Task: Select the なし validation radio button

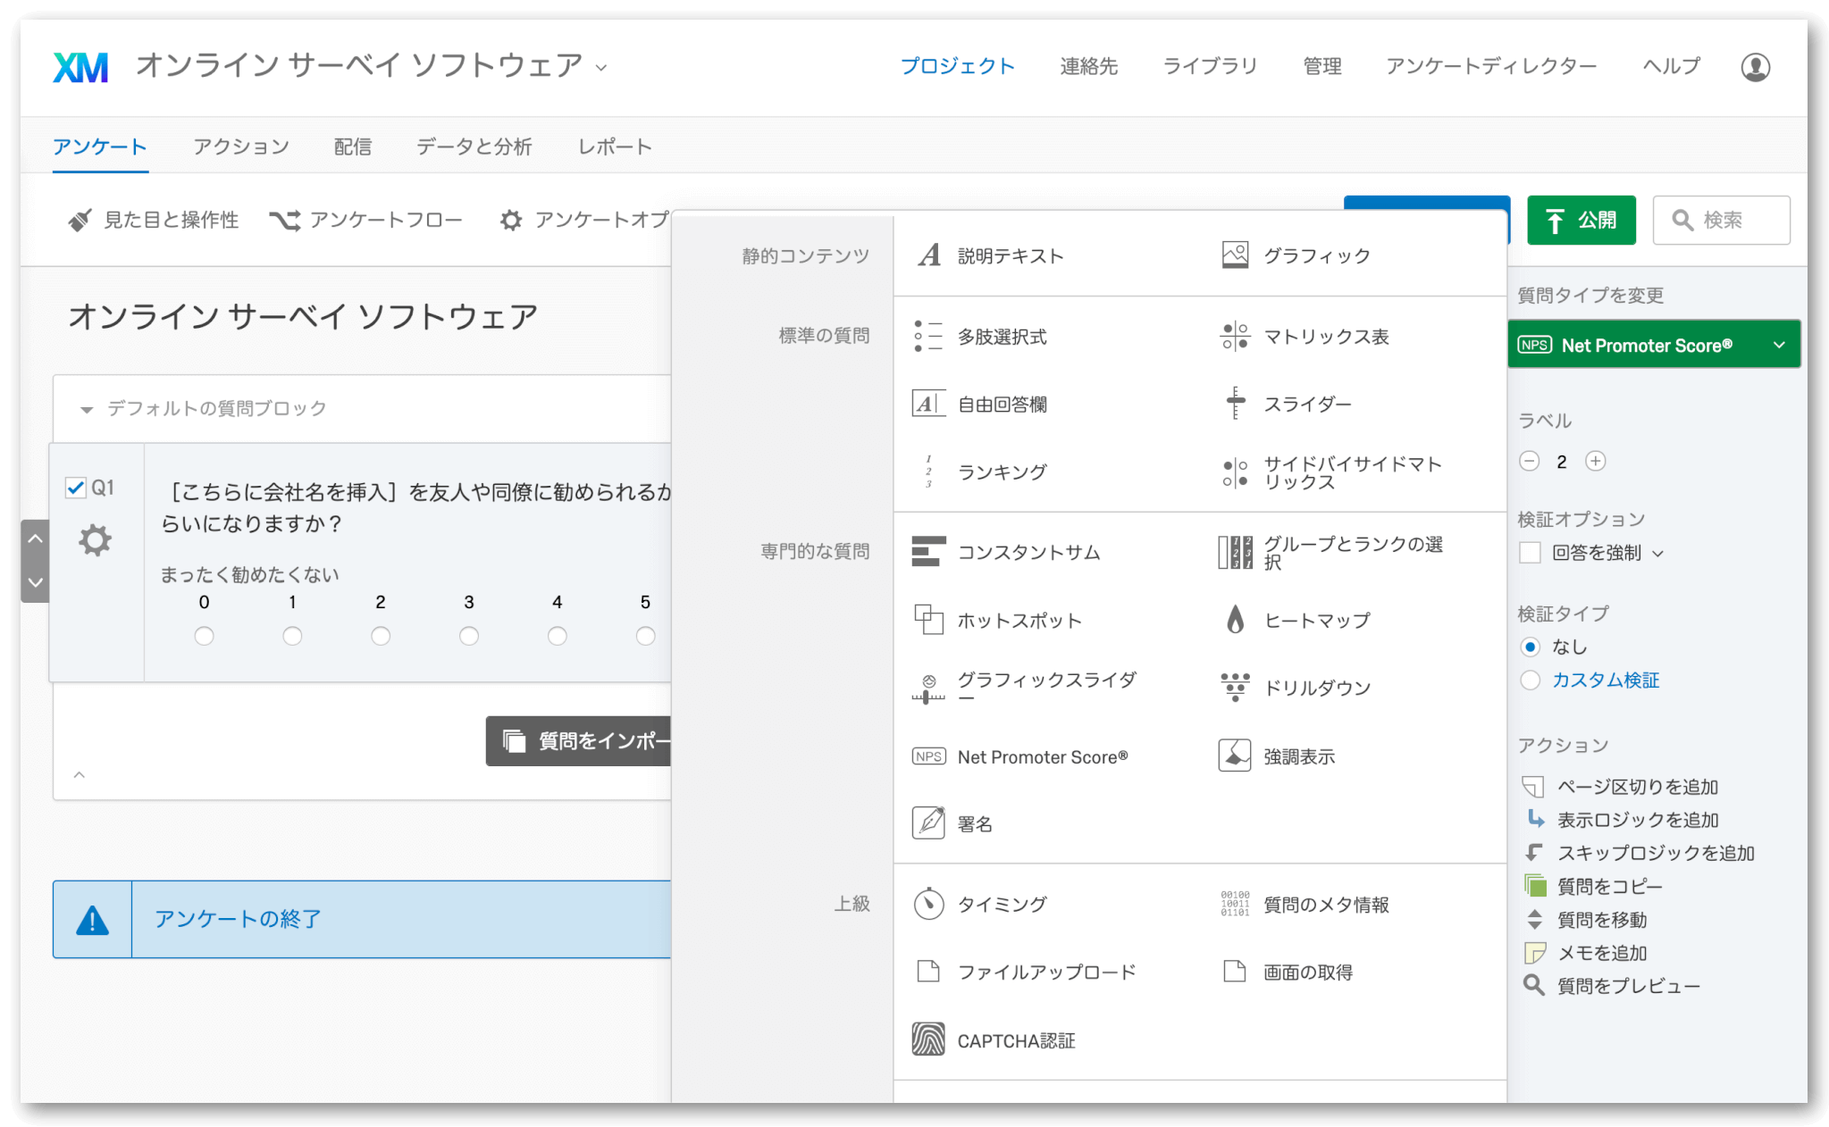Action: 1530,647
